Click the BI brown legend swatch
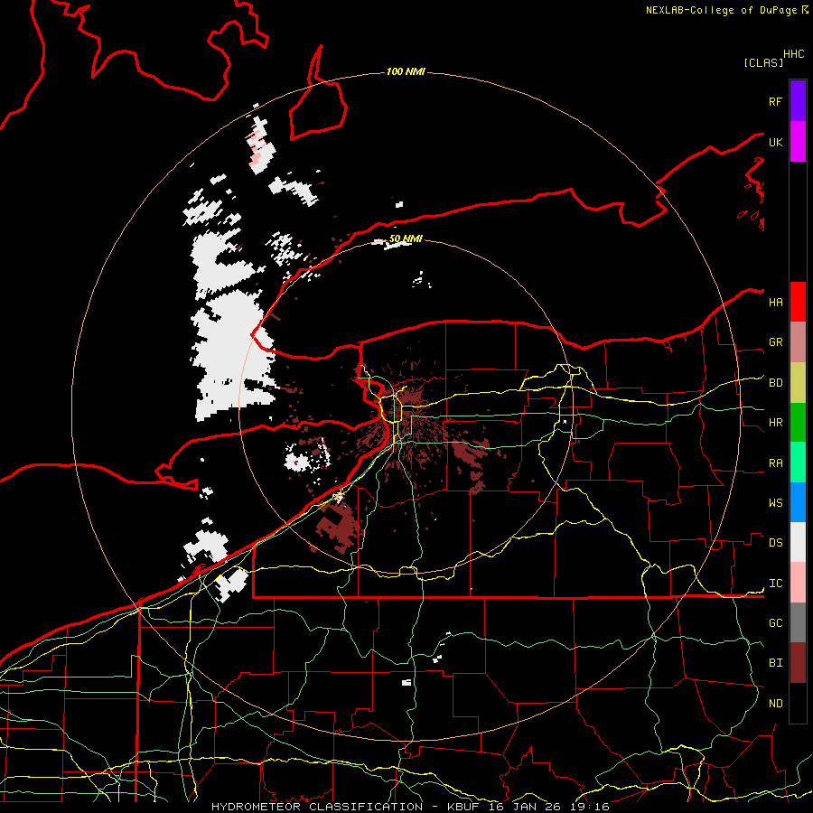Viewport: 813px width, 813px height. click(x=798, y=663)
